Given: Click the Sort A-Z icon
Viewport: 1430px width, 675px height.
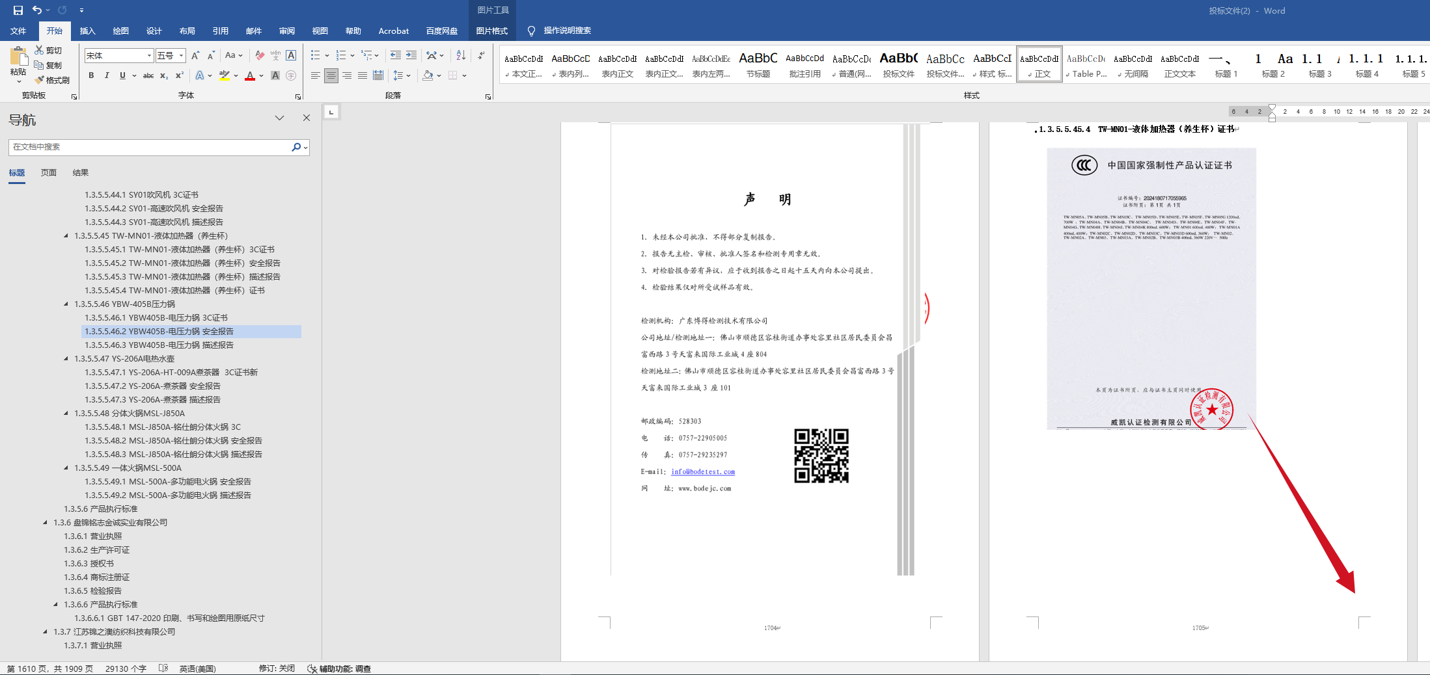Looking at the screenshot, I should tap(461, 55).
